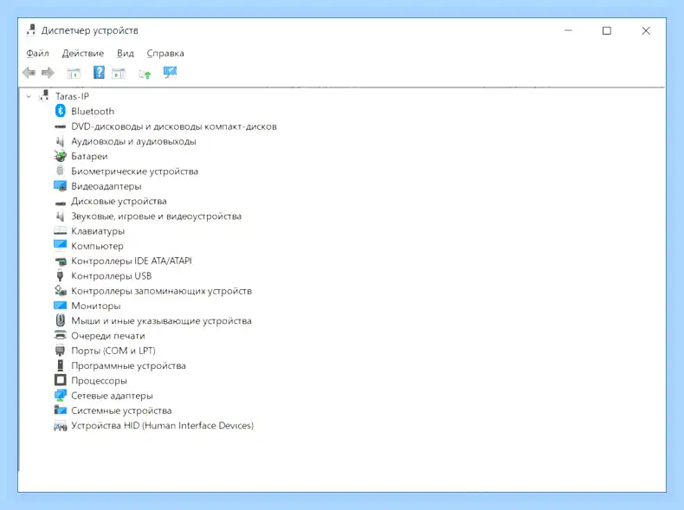Select Сетевые адаптеры row
Screen dimensions: 684x510
tap(112, 396)
